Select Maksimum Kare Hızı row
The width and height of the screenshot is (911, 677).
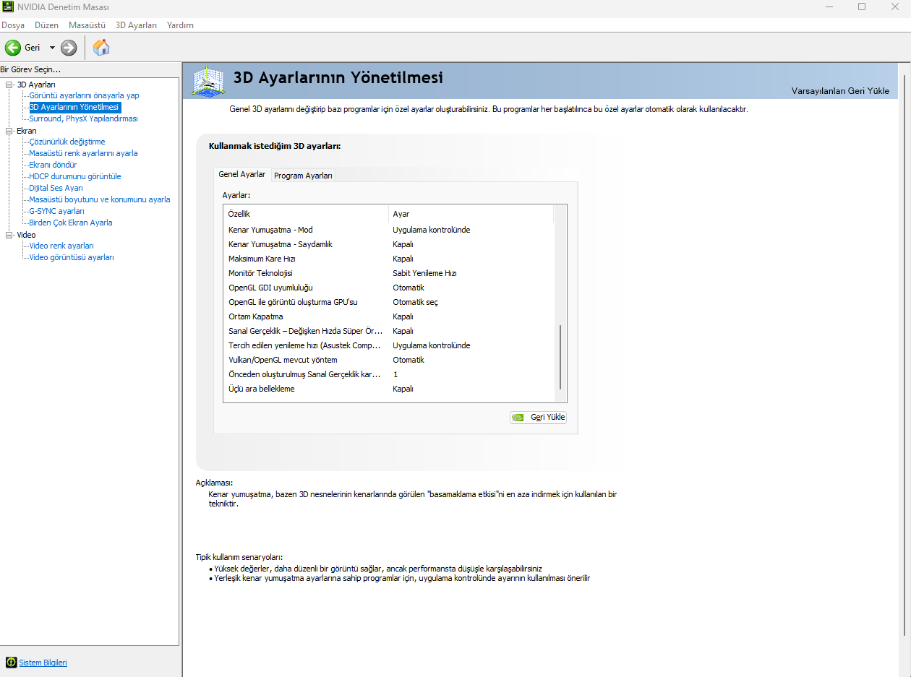point(388,259)
